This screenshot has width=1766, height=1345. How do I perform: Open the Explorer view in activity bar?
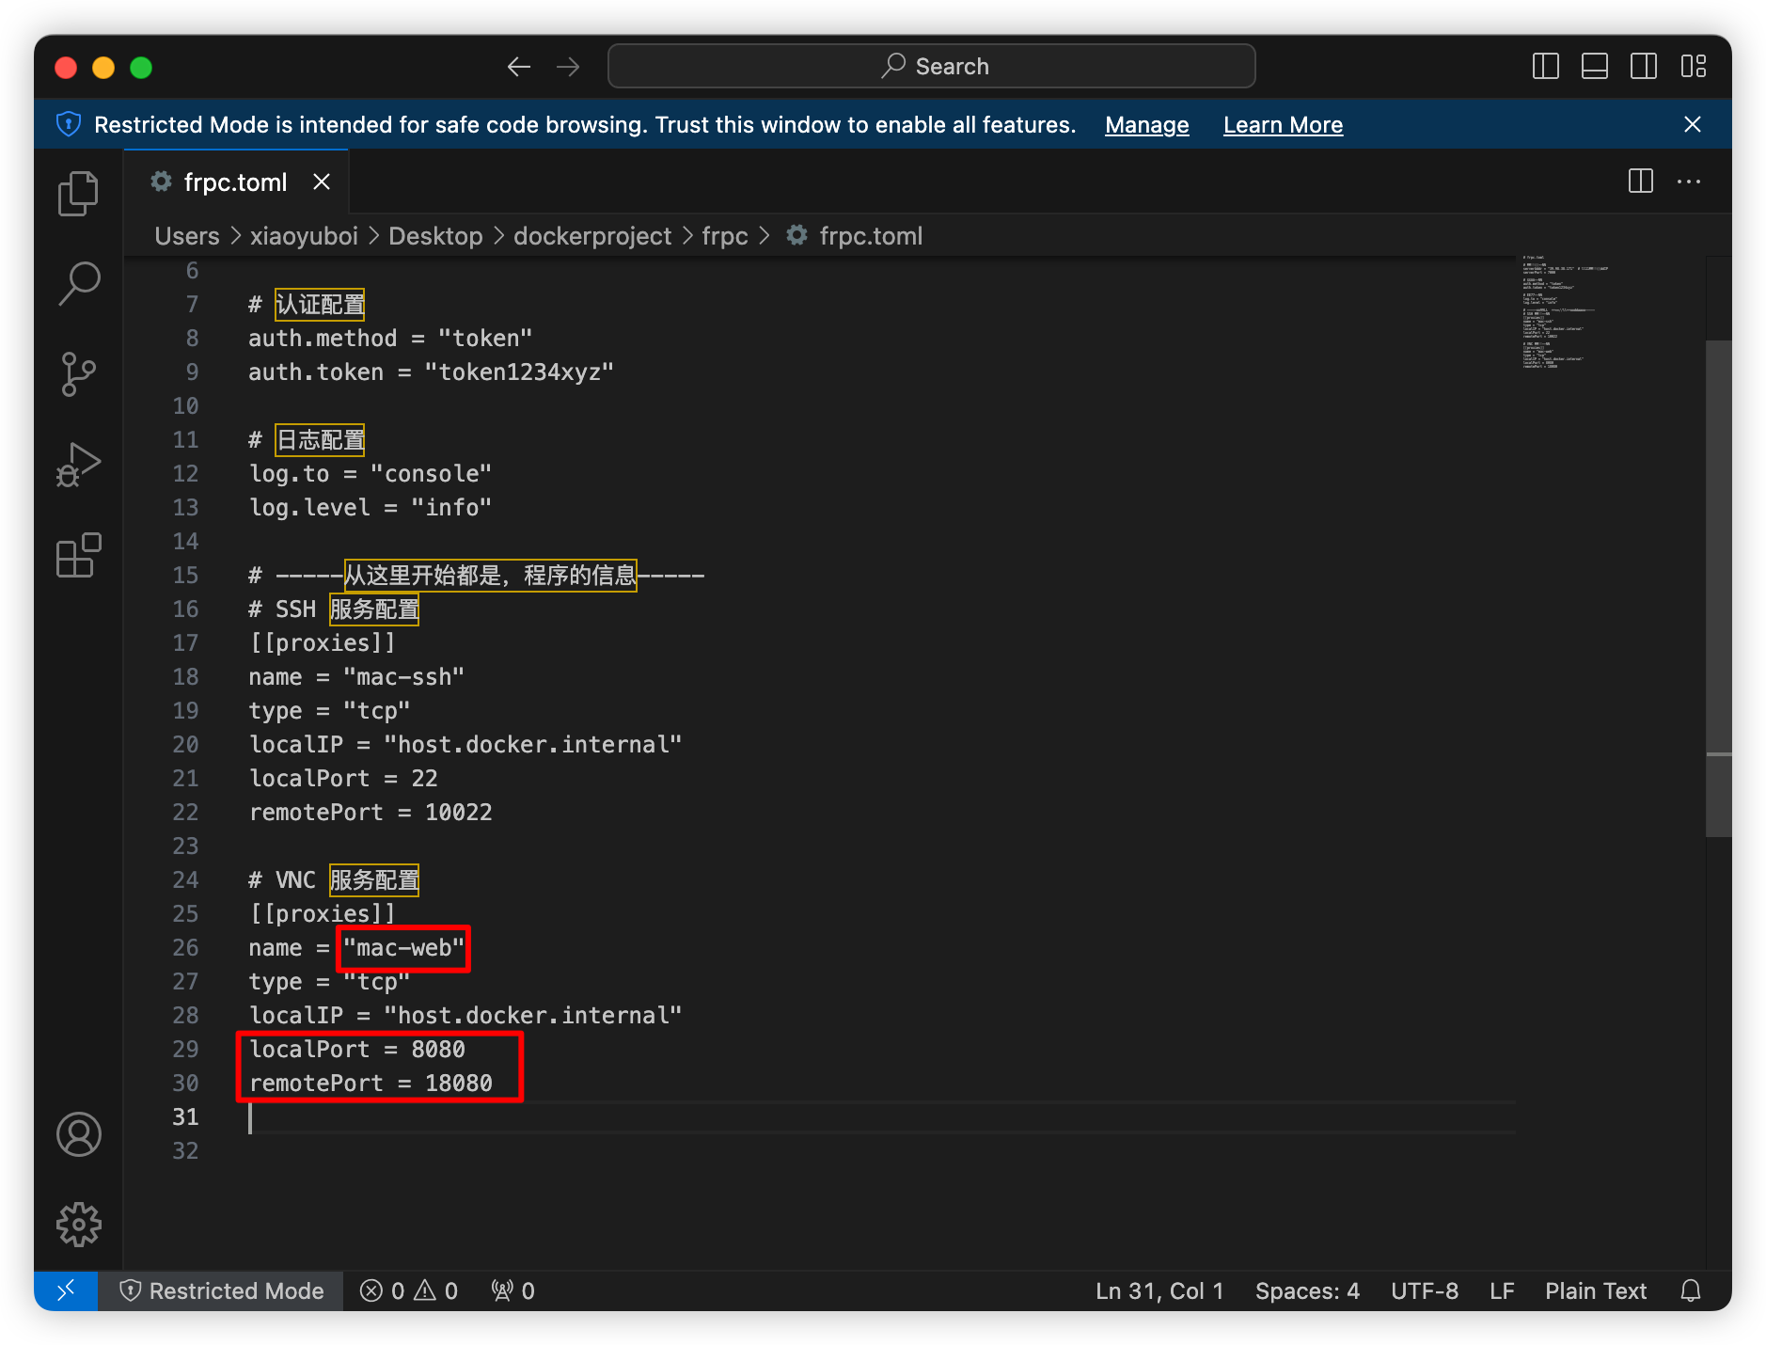(x=78, y=194)
